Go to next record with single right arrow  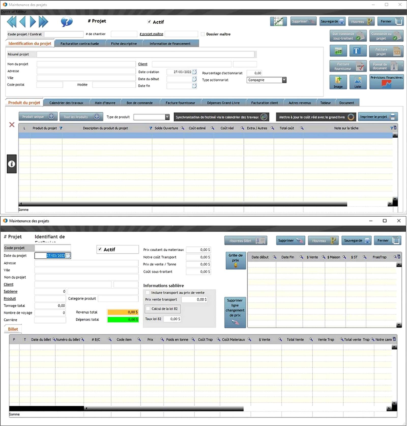(x=33, y=22)
